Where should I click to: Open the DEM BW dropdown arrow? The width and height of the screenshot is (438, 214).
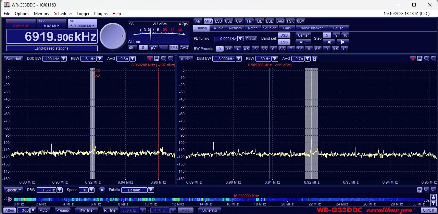coord(238,59)
